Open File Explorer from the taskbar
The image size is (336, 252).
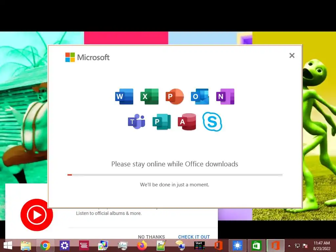click(26, 245)
